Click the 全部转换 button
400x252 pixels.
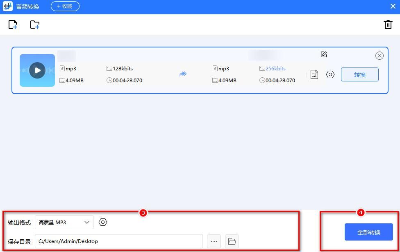point(368,232)
